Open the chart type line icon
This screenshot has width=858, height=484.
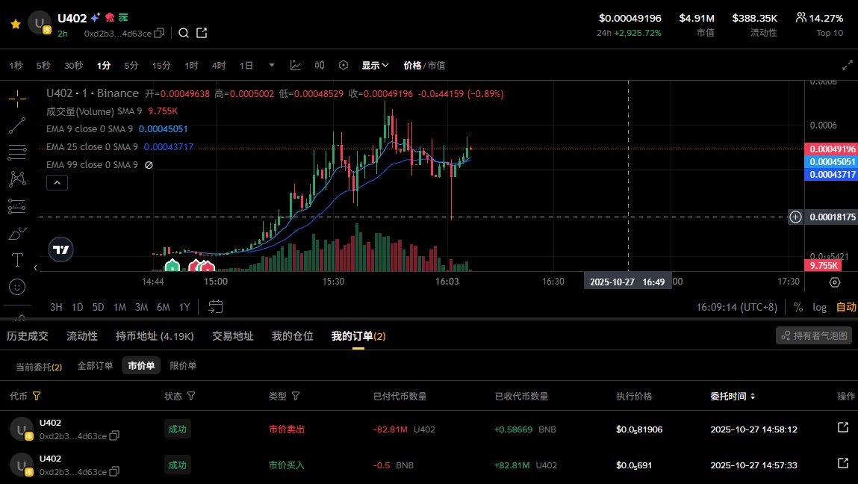[296, 65]
